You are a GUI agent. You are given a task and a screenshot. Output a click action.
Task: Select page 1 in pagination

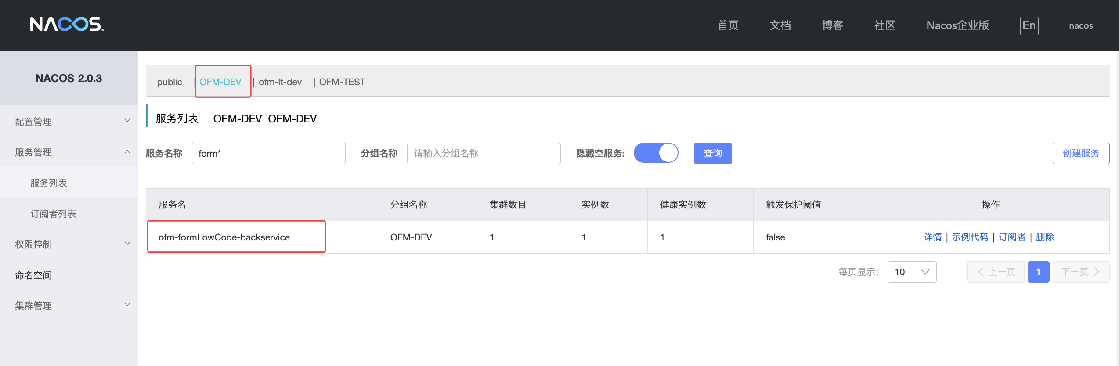(x=1039, y=272)
